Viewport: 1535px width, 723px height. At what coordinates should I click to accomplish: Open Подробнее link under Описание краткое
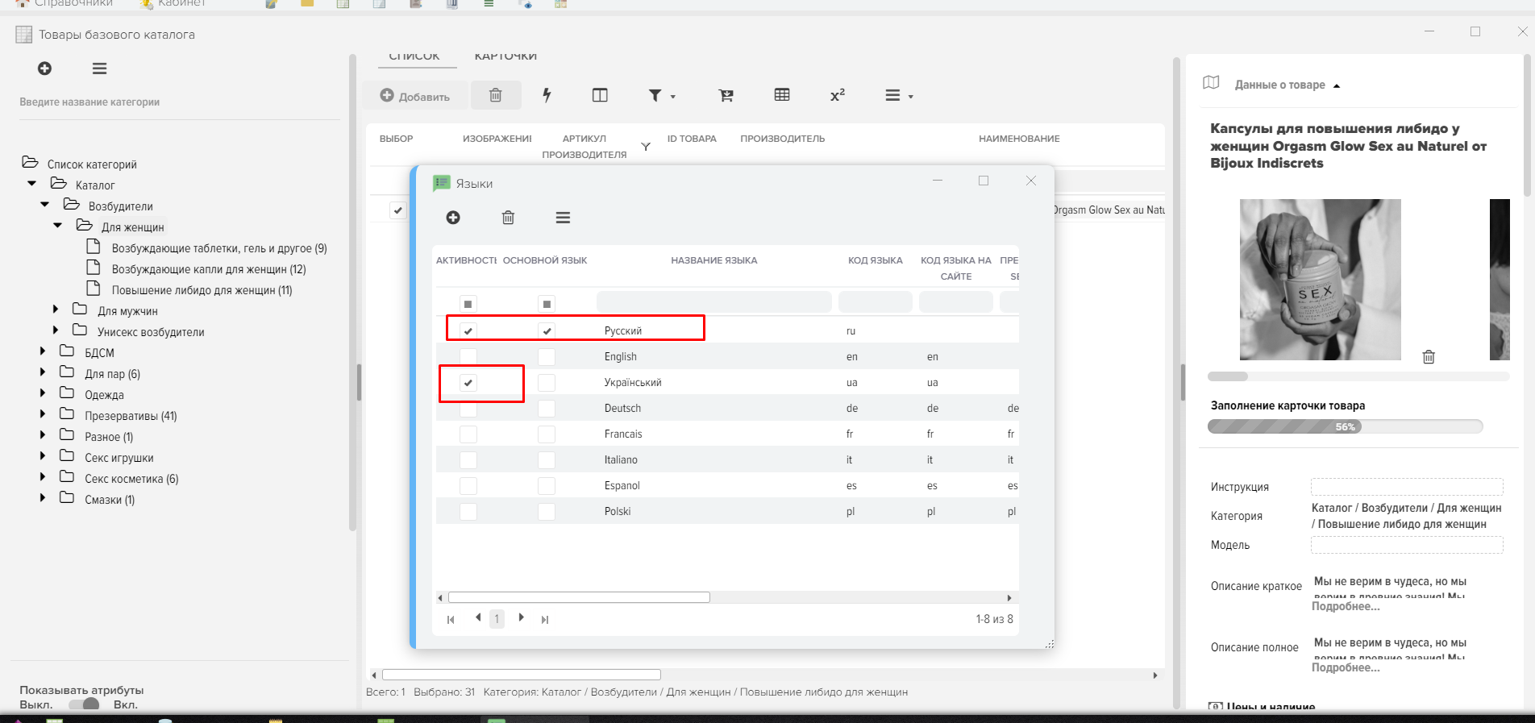click(1346, 607)
